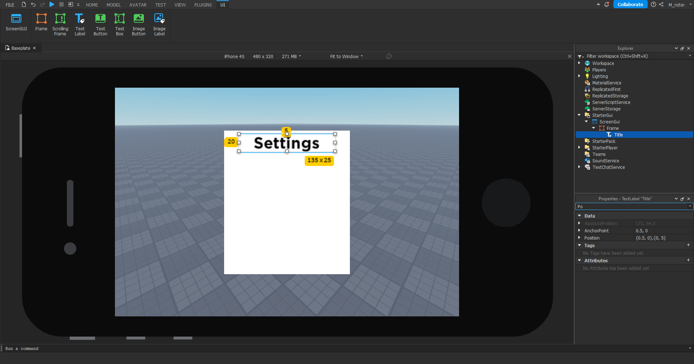Collapse the Data section in Properties
The width and height of the screenshot is (694, 364).
click(580, 215)
